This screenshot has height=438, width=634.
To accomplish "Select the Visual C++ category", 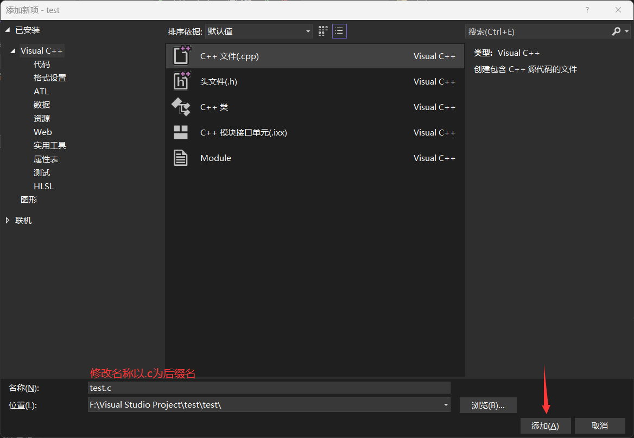I will click(42, 51).
